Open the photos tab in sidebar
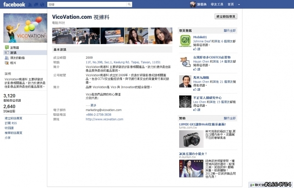The width and height of the screenshot is (294, 188). pyautogui.click(x=11, y=63)
